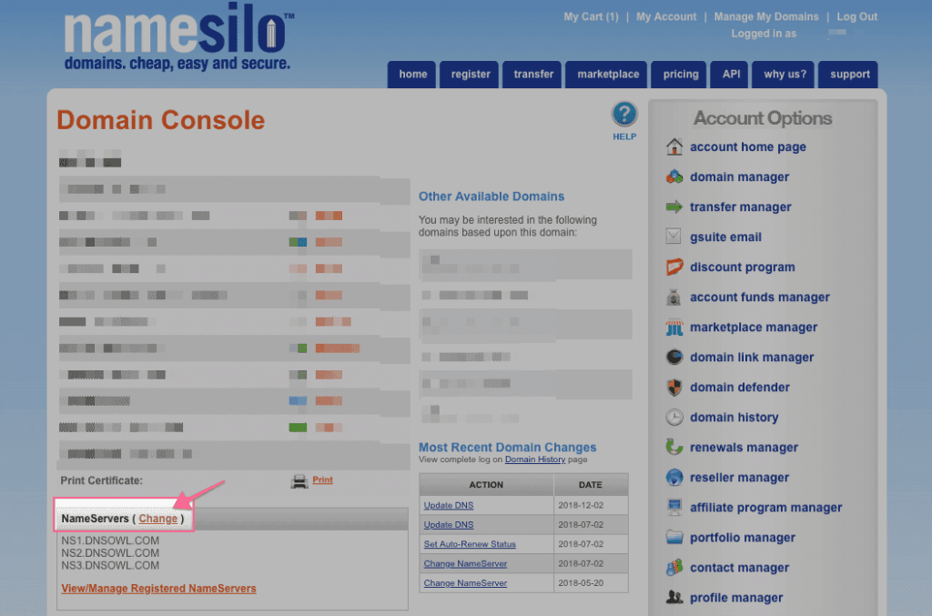Click Manage My Domains header link
Viewport: 932px width, 616px height.
pyautogui.click(x=766, y=16)
